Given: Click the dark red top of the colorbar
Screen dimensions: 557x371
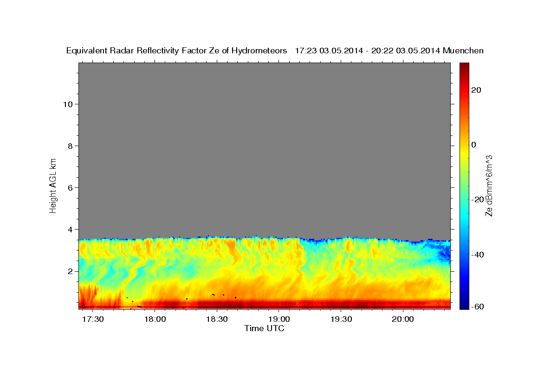Looking at the screenshot, I should click(x=464, y=67).
